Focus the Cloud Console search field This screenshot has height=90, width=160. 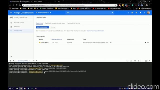click(90, 13)
